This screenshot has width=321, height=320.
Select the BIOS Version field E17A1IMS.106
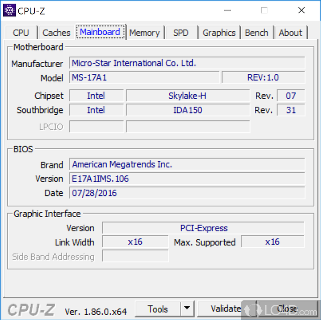click(187, 178)
